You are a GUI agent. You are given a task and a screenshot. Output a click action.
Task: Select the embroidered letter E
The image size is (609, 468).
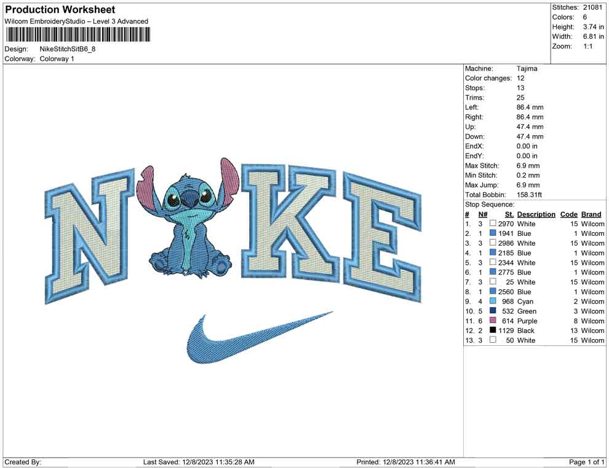[382, 237]
